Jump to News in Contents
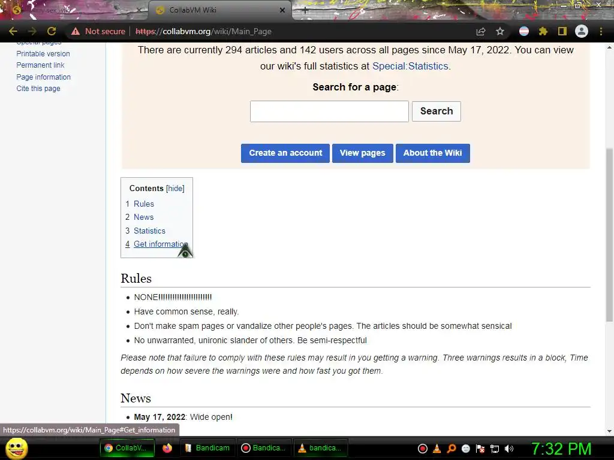The image size is (614, 460). [x=144, y=217]
